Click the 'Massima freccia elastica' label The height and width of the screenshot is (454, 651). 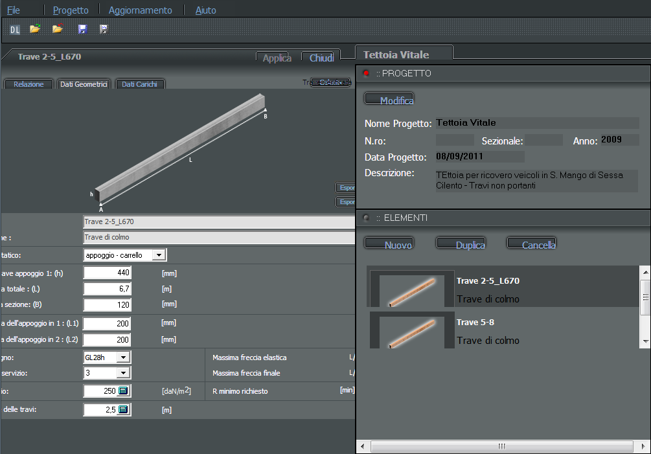[x=249, y=358]
